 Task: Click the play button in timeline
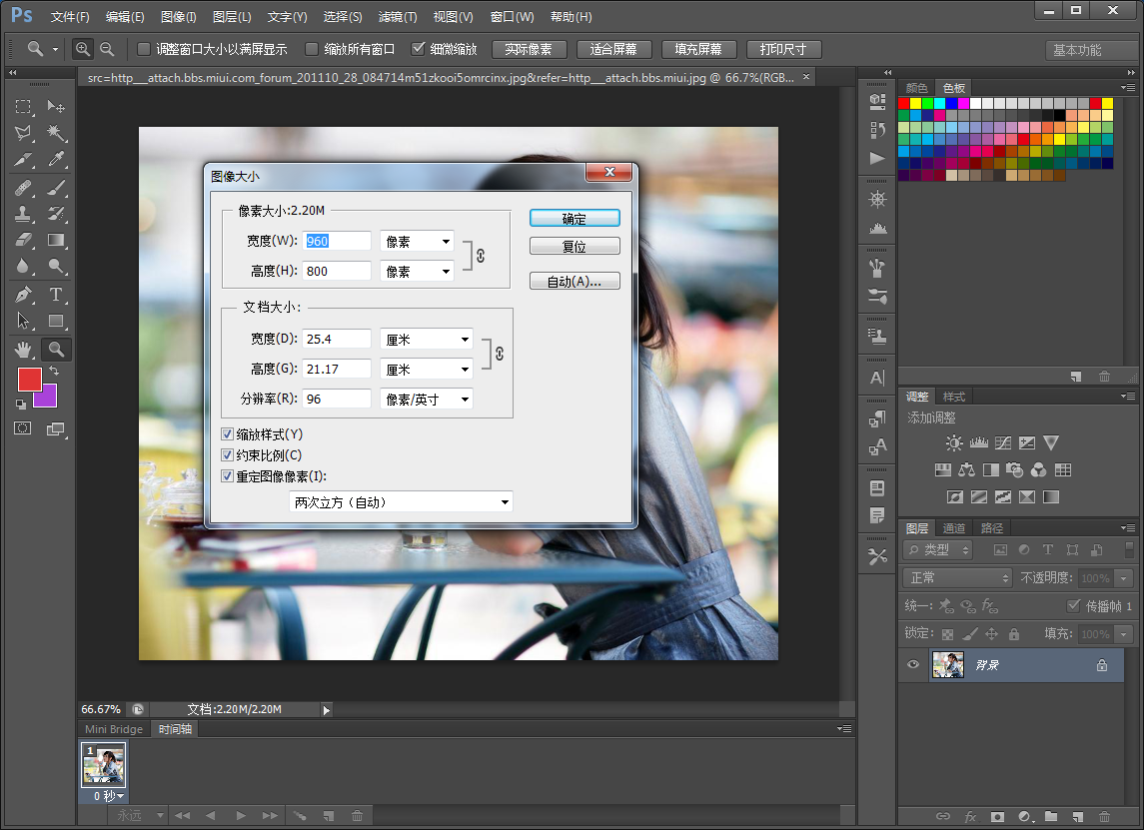(x=241, y=816)
